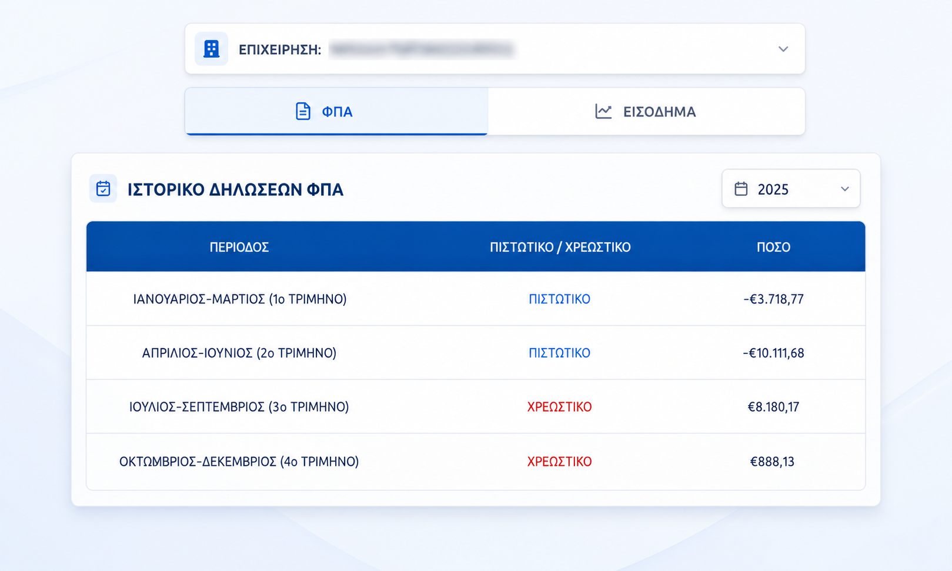The image size is (952, 571).
Task: Click the document icon in ΦΠΑ tab
Action: click(303, 111)
